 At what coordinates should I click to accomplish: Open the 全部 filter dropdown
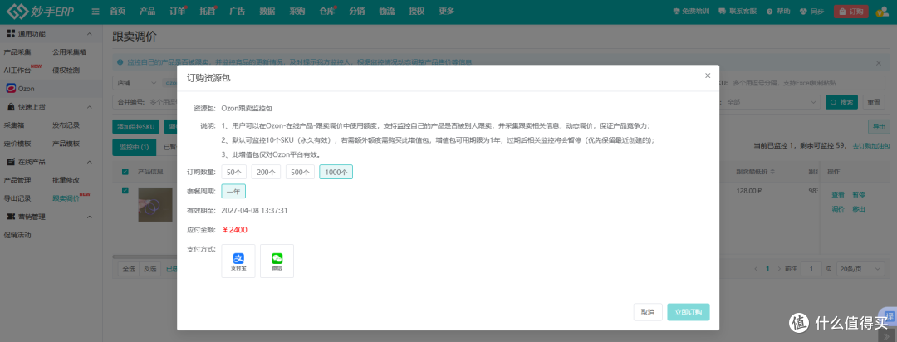click(771, 102)
